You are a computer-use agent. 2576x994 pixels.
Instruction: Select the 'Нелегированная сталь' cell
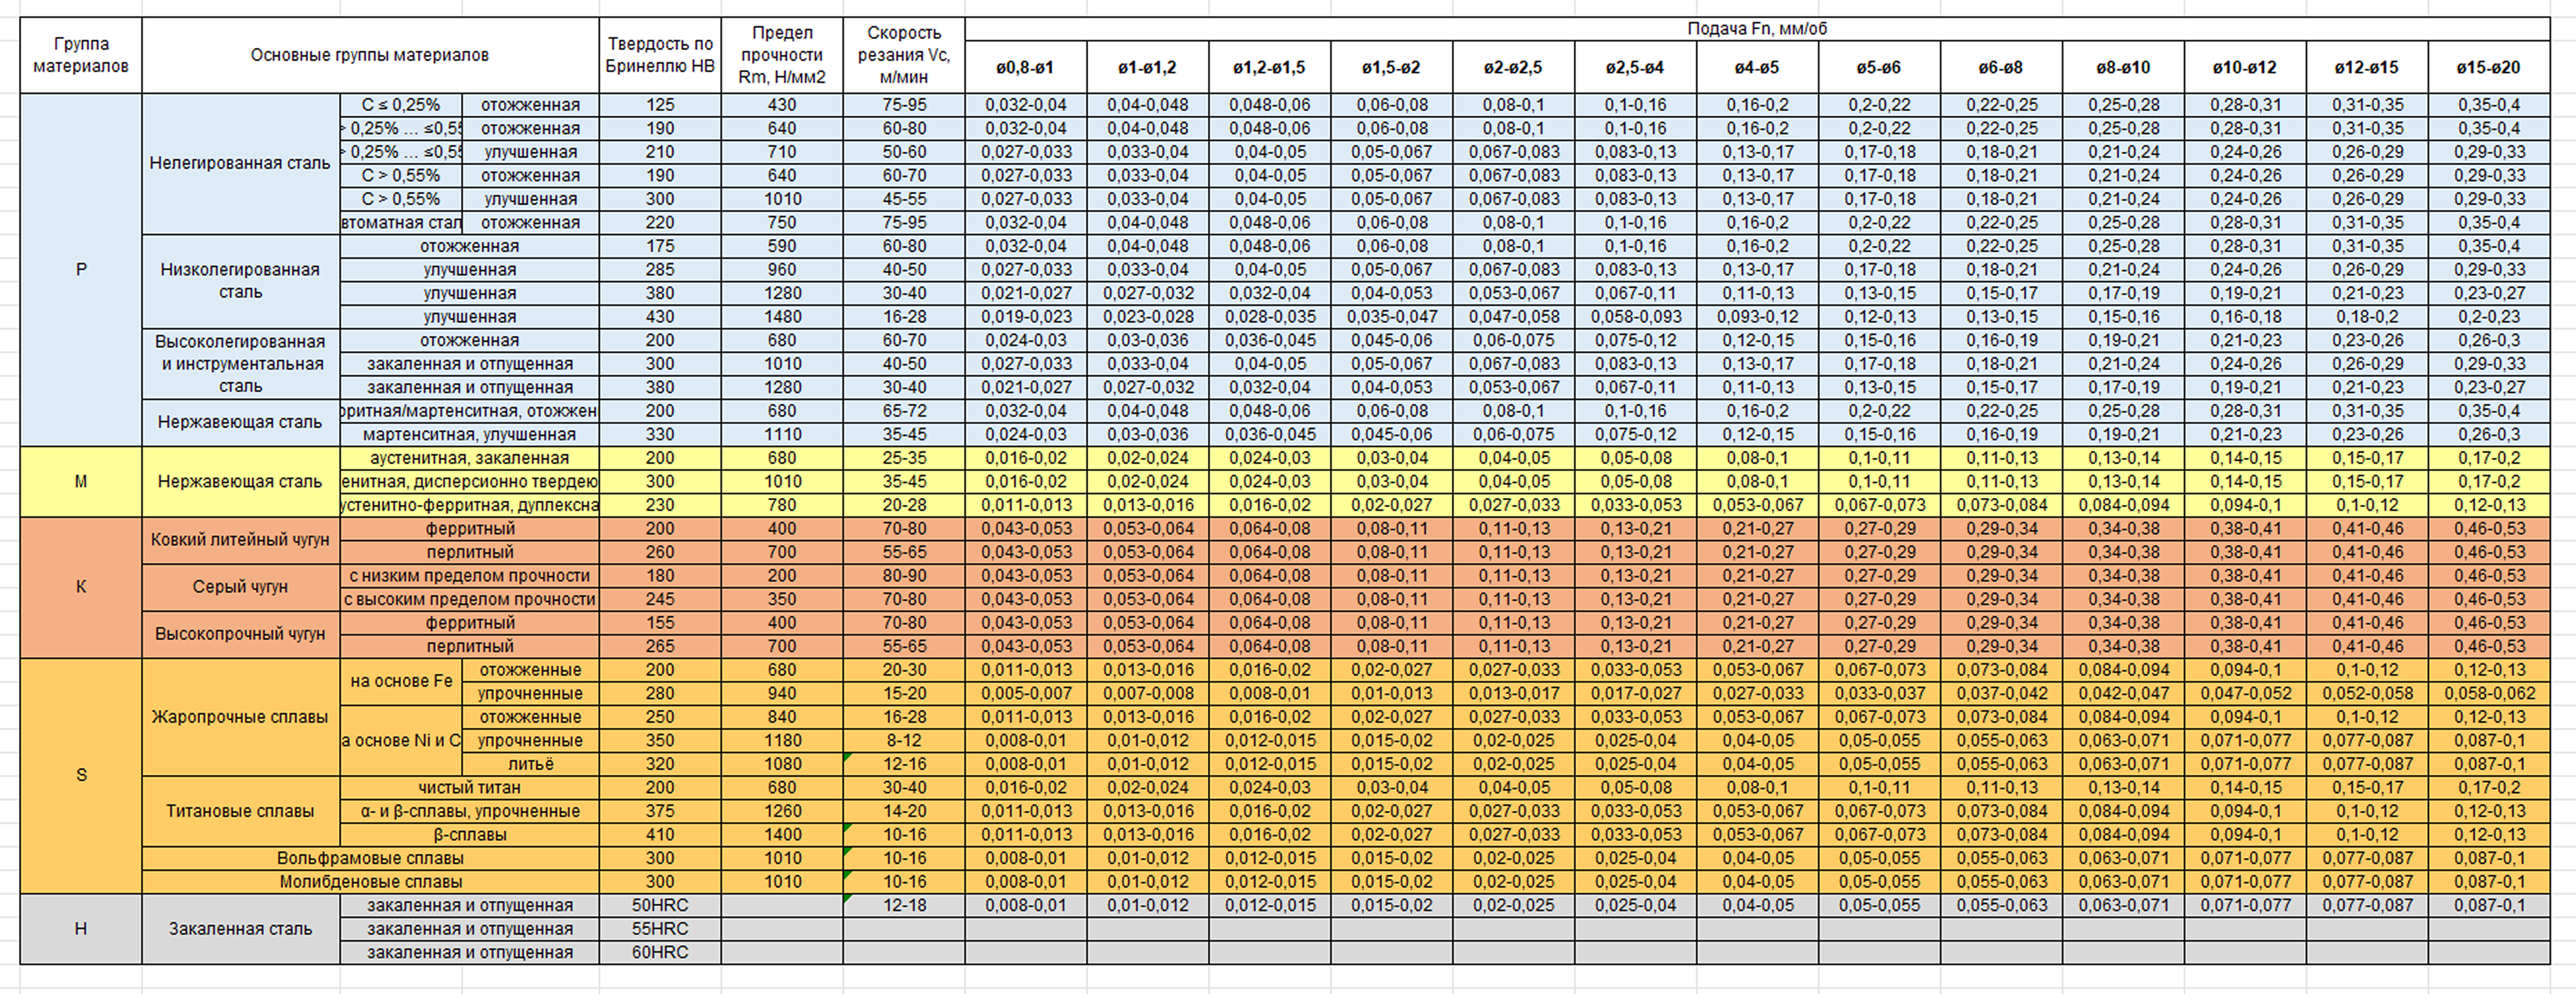[240, 163]
